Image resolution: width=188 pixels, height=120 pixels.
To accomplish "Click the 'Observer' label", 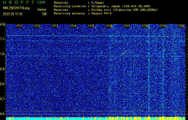I will [61, 2].
